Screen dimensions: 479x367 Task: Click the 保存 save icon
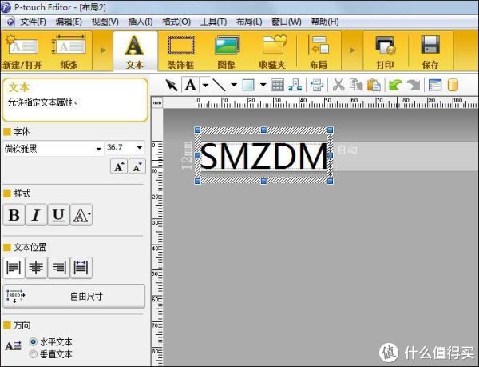click(430, 51)
